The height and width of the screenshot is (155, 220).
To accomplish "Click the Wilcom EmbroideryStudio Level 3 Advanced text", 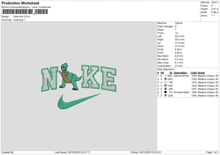I will [x=26, y=7].
